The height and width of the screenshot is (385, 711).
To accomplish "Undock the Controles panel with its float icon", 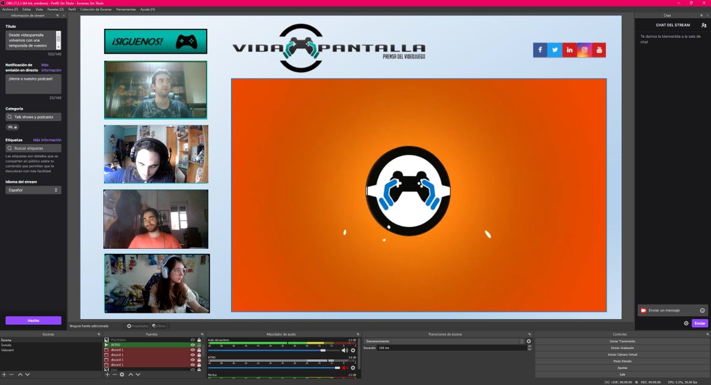I will click(x=707, y=334).
